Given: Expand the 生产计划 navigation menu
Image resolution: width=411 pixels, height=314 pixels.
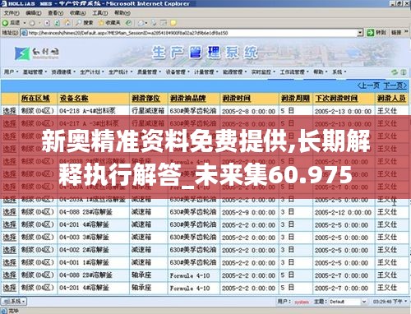Looking at the screenshot, I should [92, 72].
